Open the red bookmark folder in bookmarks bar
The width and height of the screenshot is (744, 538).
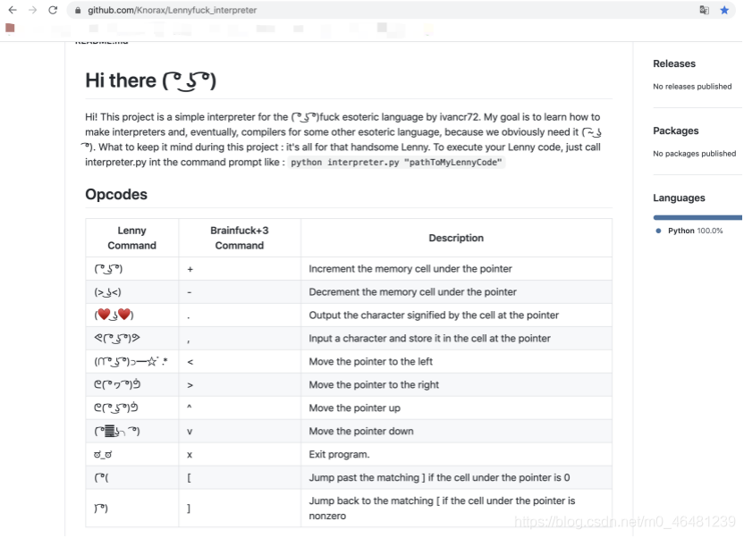10,29
